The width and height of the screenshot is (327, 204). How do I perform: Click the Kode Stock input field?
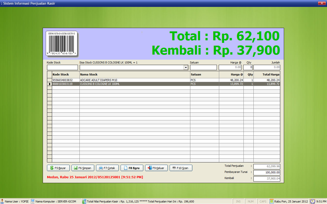62,68
